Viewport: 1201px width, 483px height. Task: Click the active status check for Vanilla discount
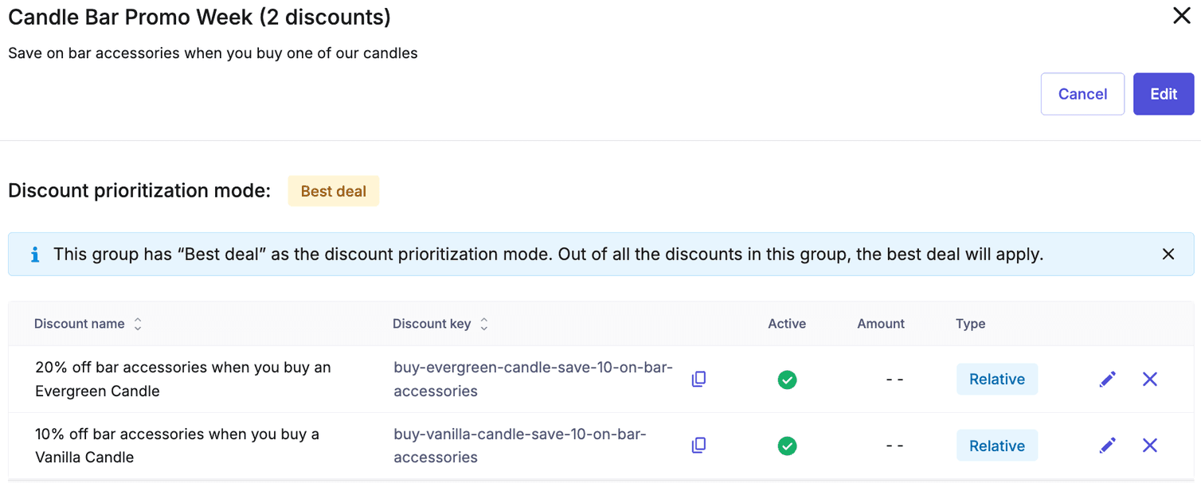click(787, 446)
